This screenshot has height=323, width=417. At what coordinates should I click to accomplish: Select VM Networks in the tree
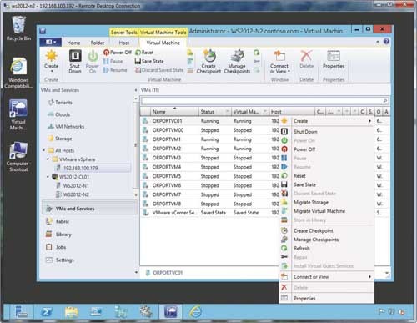66,127
